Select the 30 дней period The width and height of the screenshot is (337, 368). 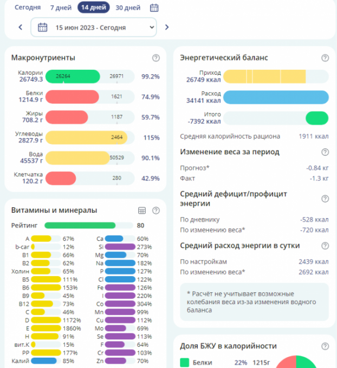tap(128, 8)
